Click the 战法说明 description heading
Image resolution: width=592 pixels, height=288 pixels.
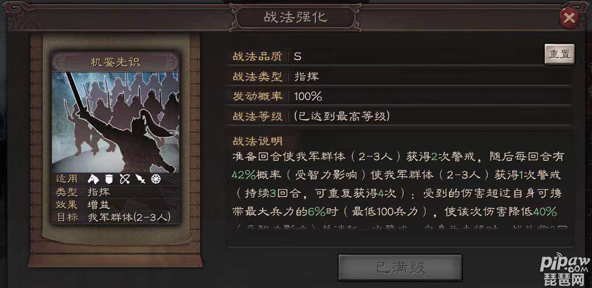point(258,141)
